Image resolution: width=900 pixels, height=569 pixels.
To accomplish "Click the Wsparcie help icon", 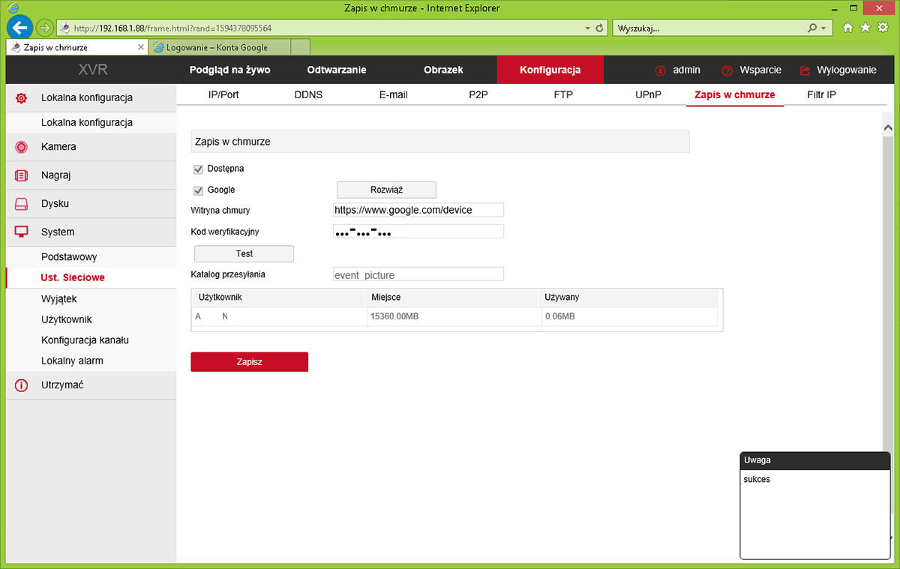I will (727, 70).
